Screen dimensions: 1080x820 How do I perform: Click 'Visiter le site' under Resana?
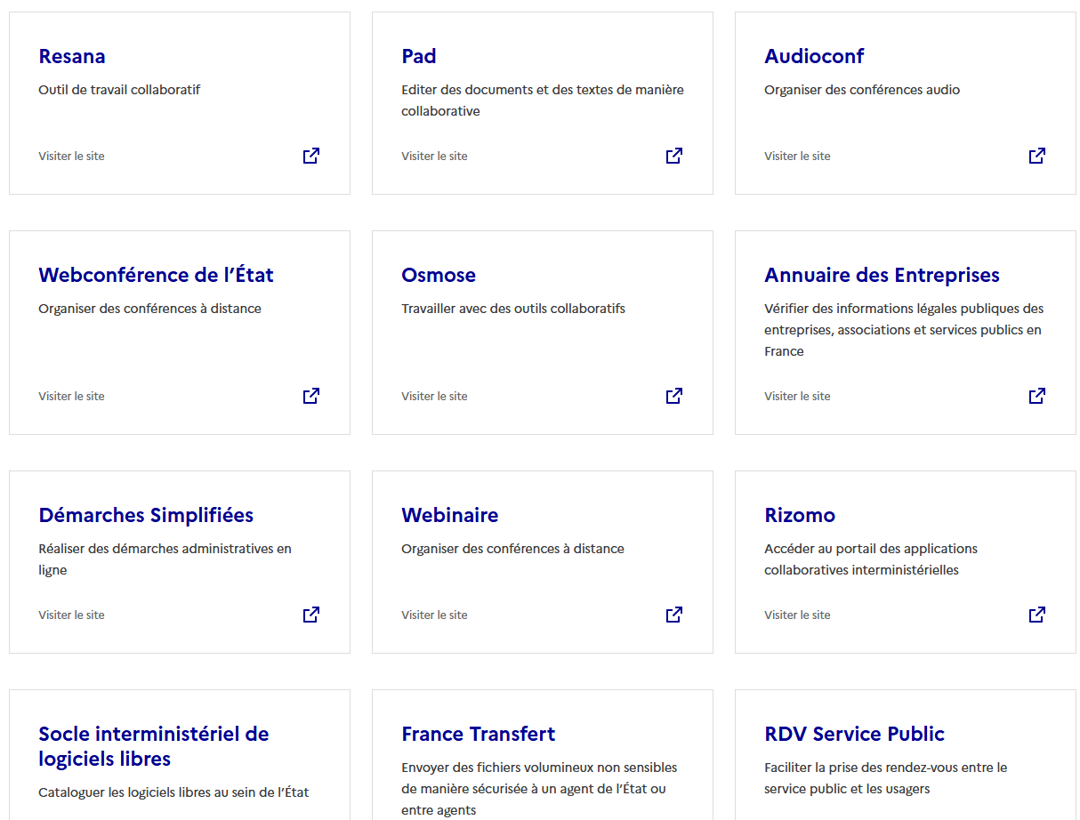pyautogui.click(x=71, y=156)
